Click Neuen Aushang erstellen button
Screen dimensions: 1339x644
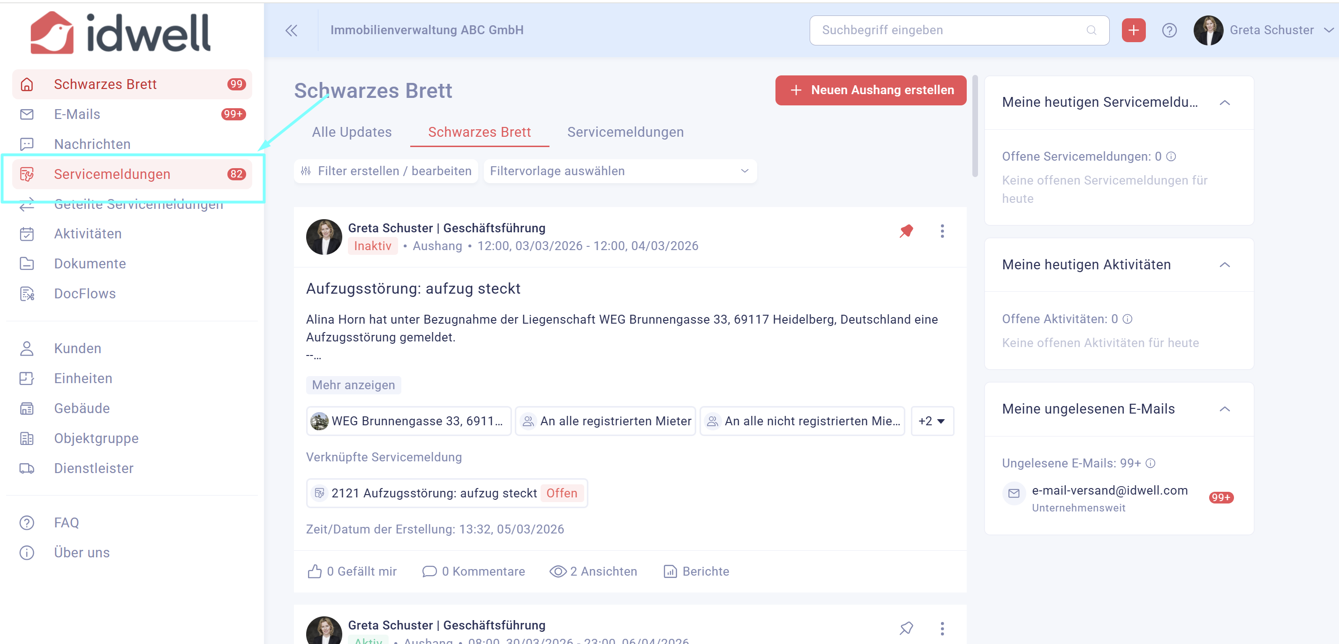[871, 90]
